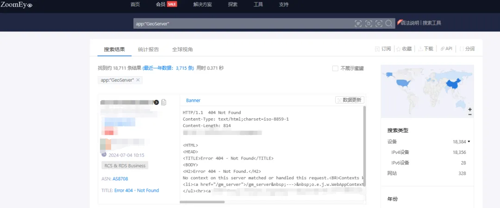Click banner line HTTP/1.1 404 Not Found
Viewport: 500px width, 208px height.
pos(212,112)
